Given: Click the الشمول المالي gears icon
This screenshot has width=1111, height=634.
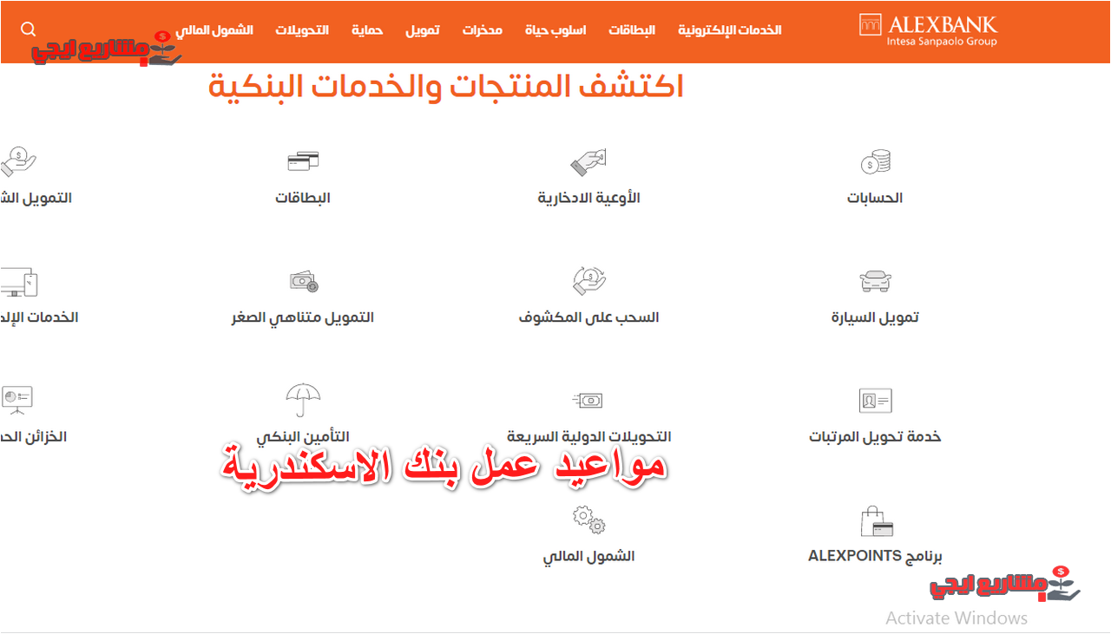Looking at the screenshot, I should (x=588, y=520).
